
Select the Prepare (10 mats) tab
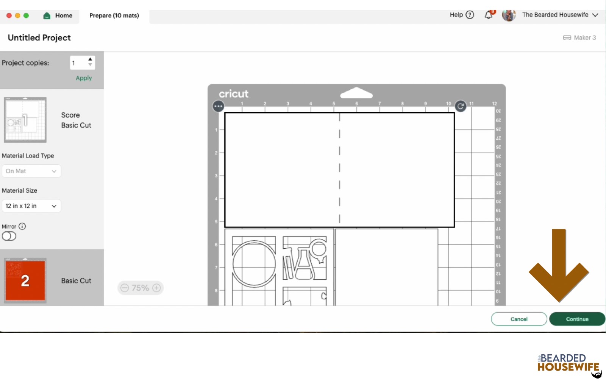pos(114,16)
